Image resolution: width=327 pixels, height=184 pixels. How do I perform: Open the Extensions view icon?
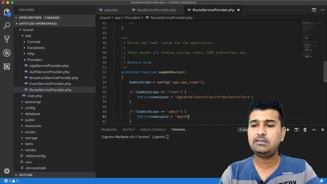click(x=7, y=66)
